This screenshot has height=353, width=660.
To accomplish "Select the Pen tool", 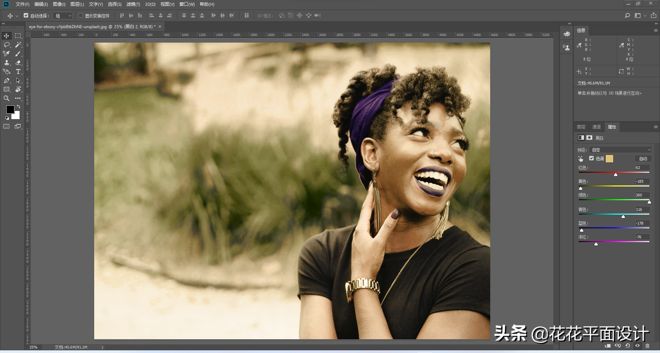I will point(7,80).
